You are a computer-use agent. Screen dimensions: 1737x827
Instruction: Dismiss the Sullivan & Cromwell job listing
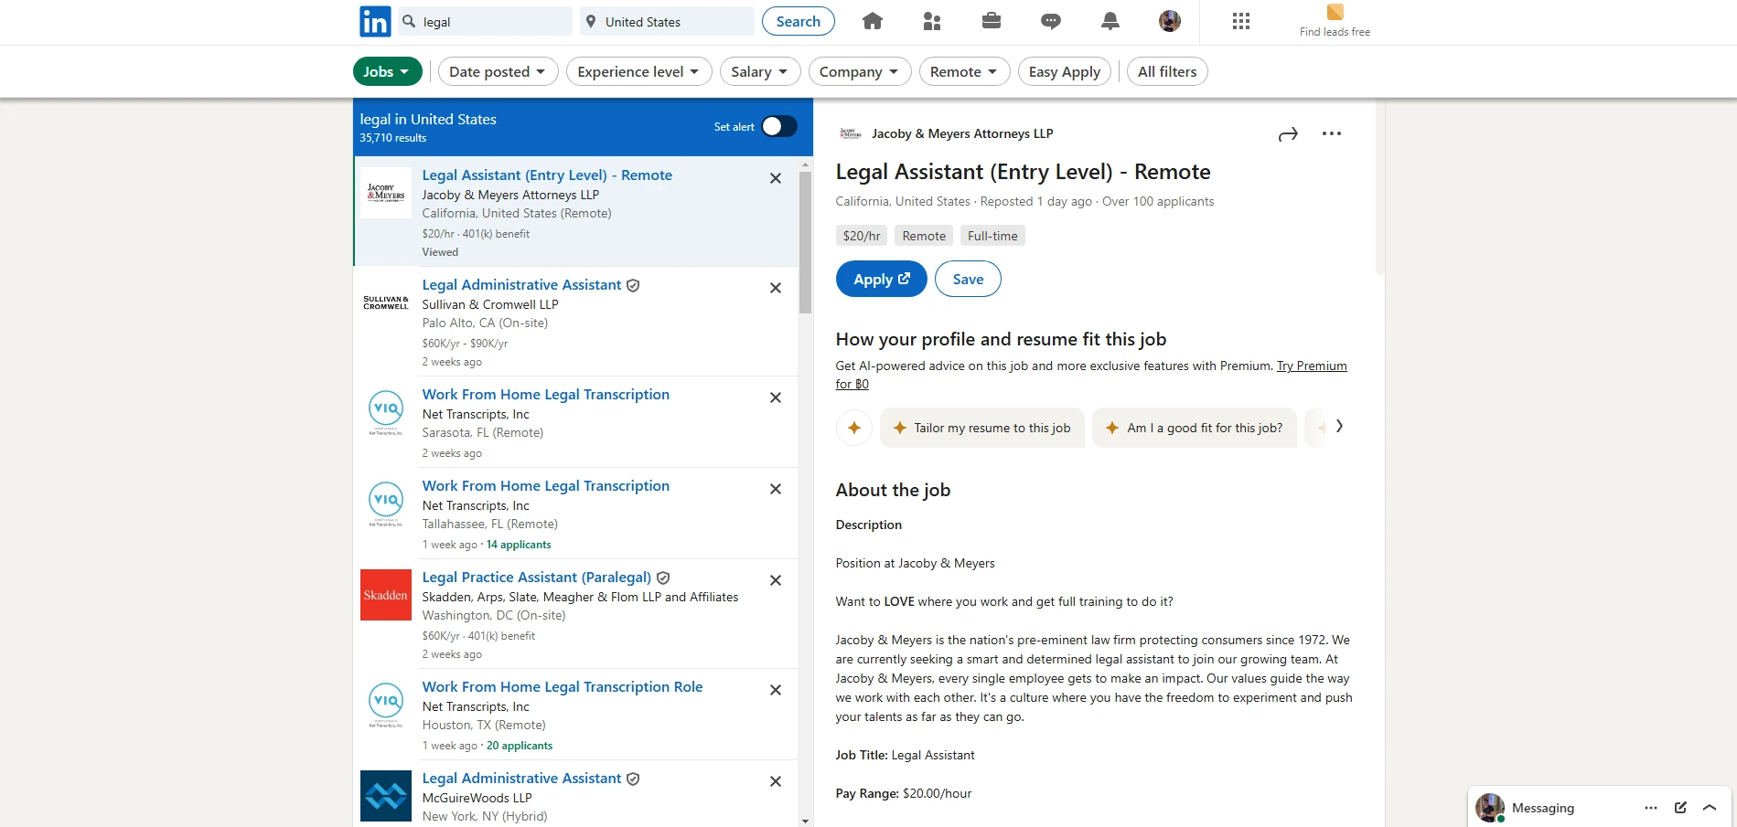pos(776,288)
